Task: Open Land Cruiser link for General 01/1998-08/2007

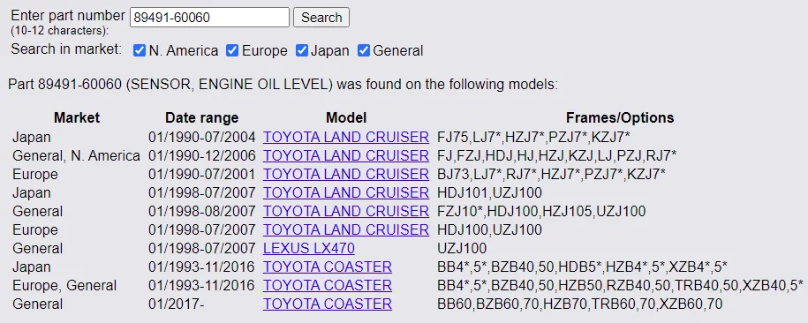Action: click(x=346, y=211)
